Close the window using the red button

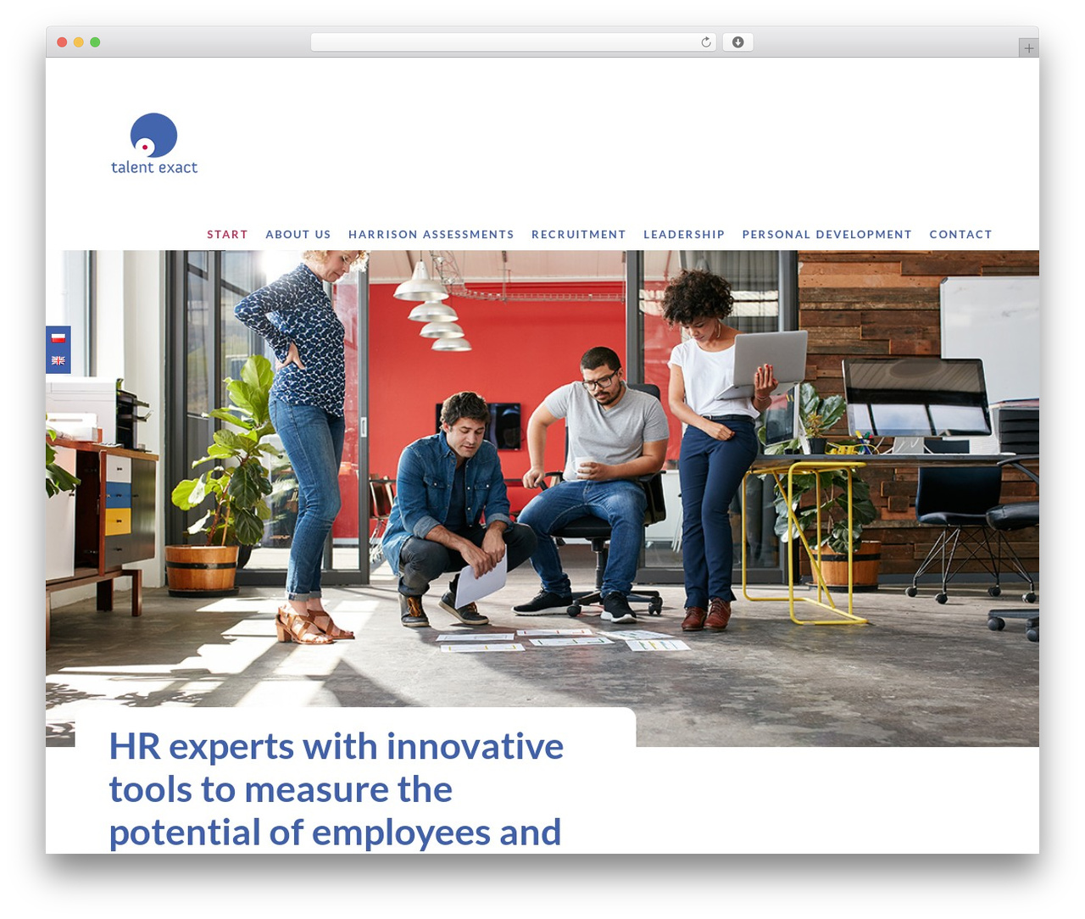(62, 42)
